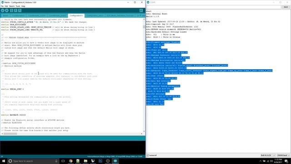Open File Explorer from taskbar
The width and height of the screenshot is (291, 164).
point(85,161)
